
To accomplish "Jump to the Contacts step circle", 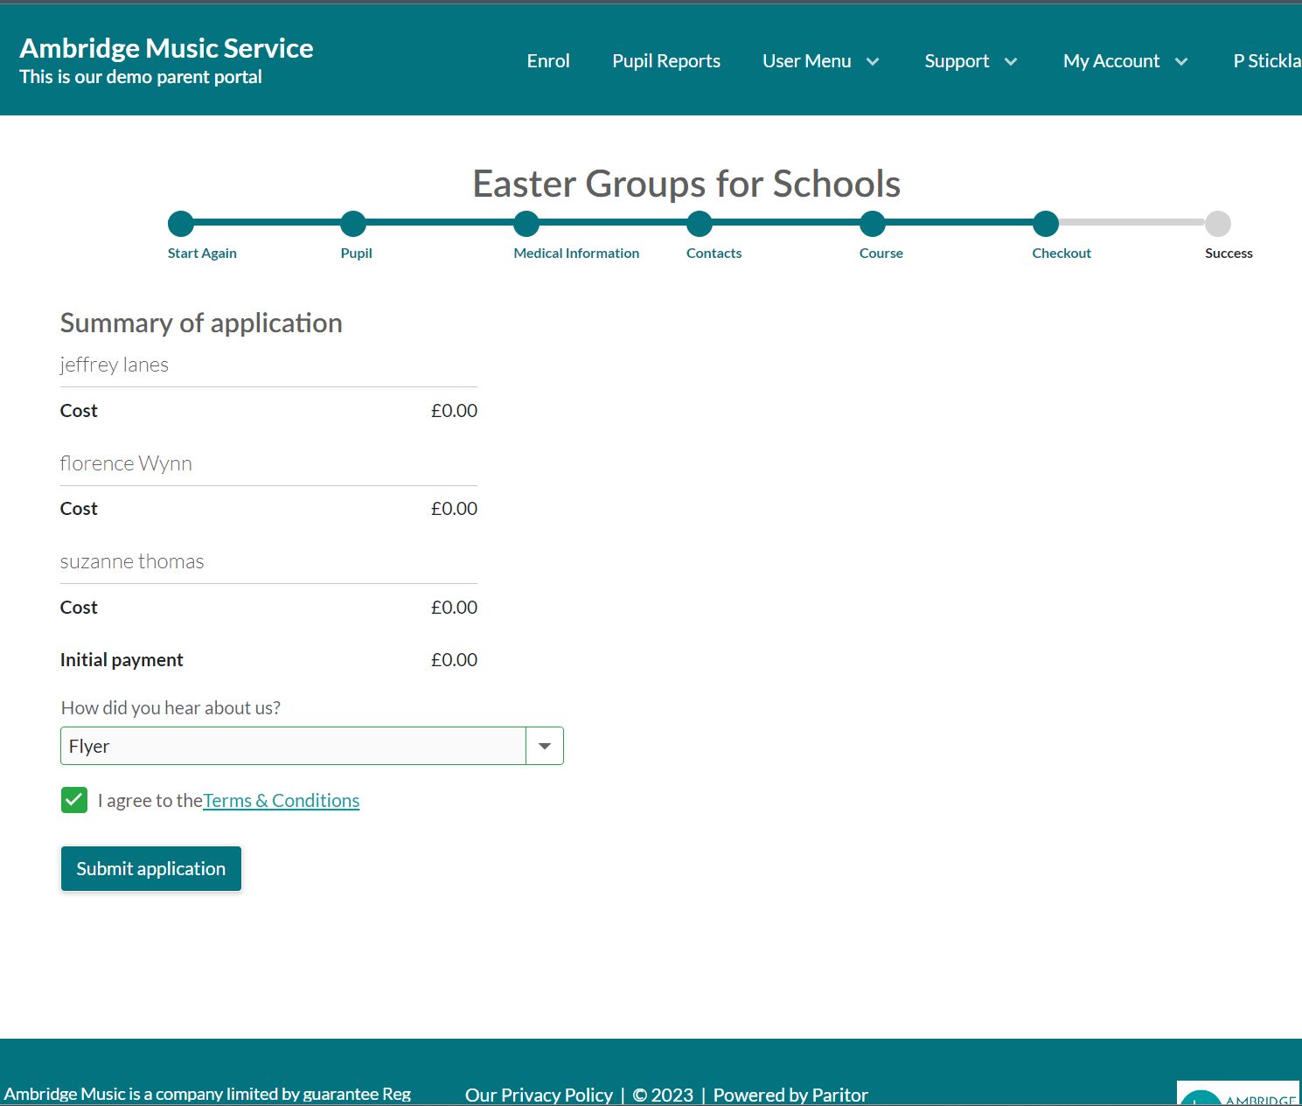I will 700,224.
